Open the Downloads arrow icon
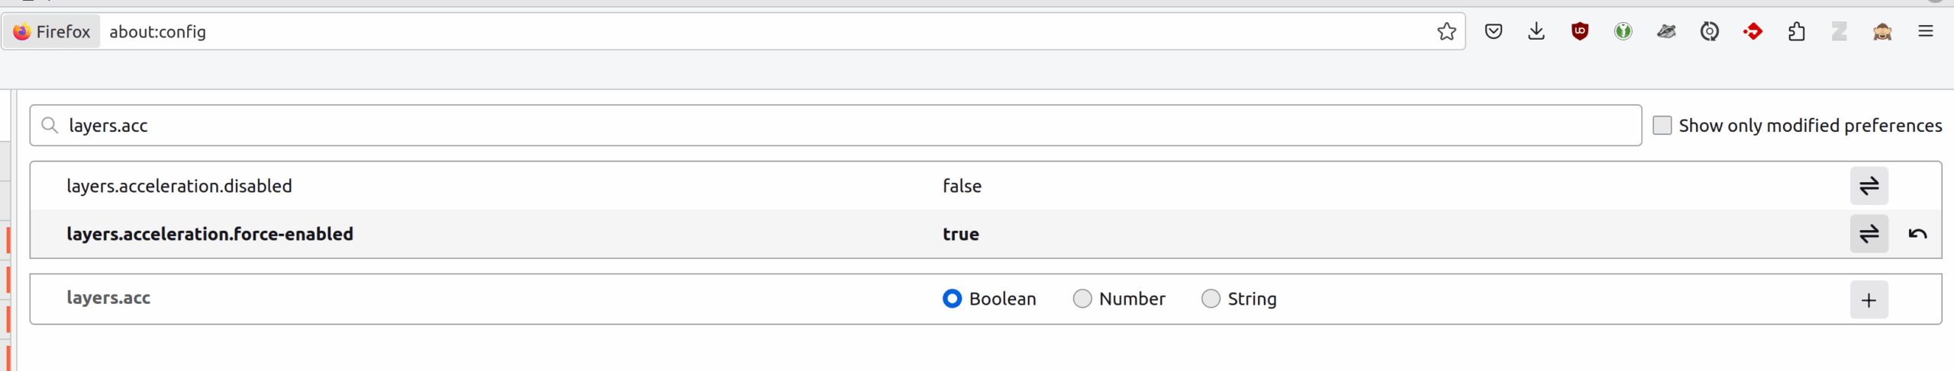 pos(1536,31)
